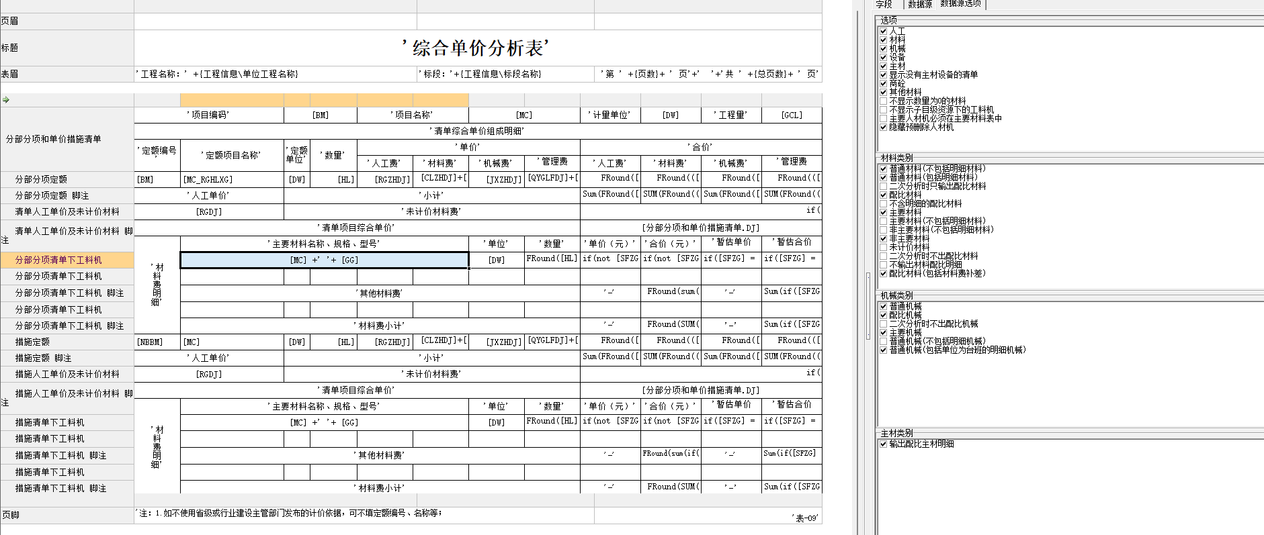Screen dimensions: 1264x535
Task: Check 二次分析时不出配比材料
Action: [x=883, y=256]
